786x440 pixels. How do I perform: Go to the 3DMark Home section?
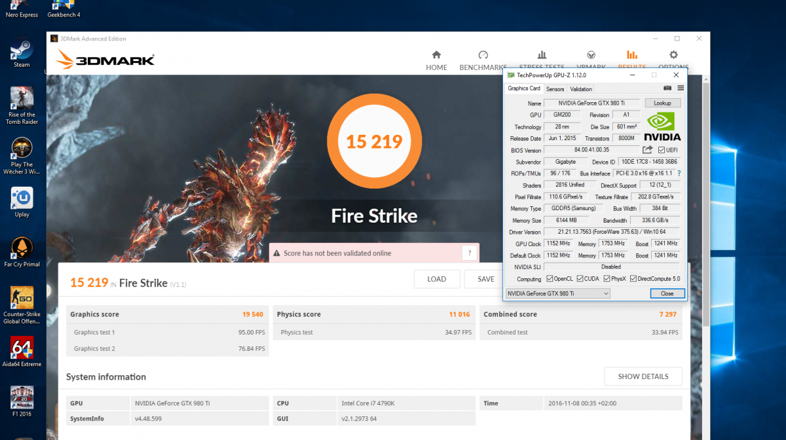click(436, 60)
